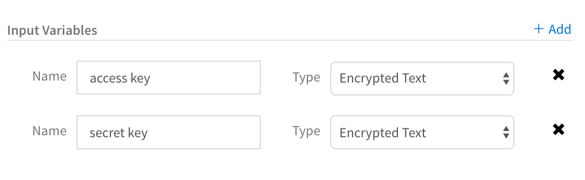Focus the secret key Name field
The image size is (585, 180).
point(169,132)
